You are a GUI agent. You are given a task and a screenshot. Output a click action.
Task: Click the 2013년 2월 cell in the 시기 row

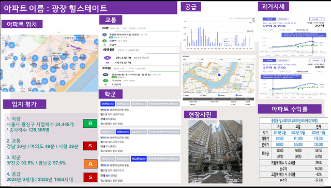click(x=280, y=133)
